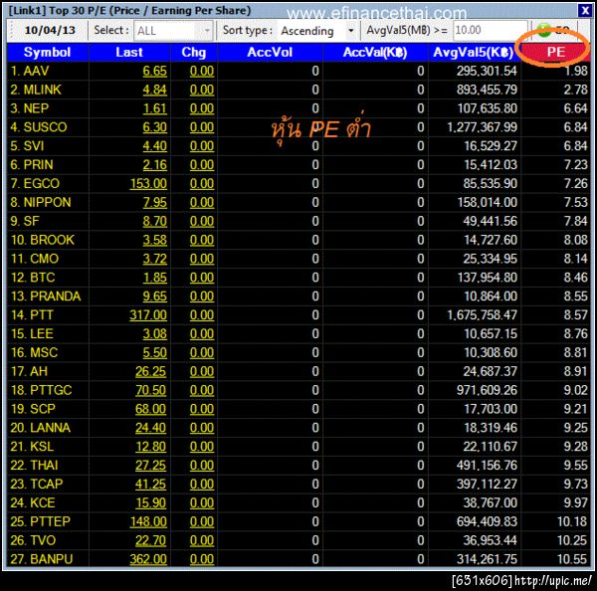Click the AvgVal5(MB) input field
597x591 pixels.
click(x=490, y=30)
